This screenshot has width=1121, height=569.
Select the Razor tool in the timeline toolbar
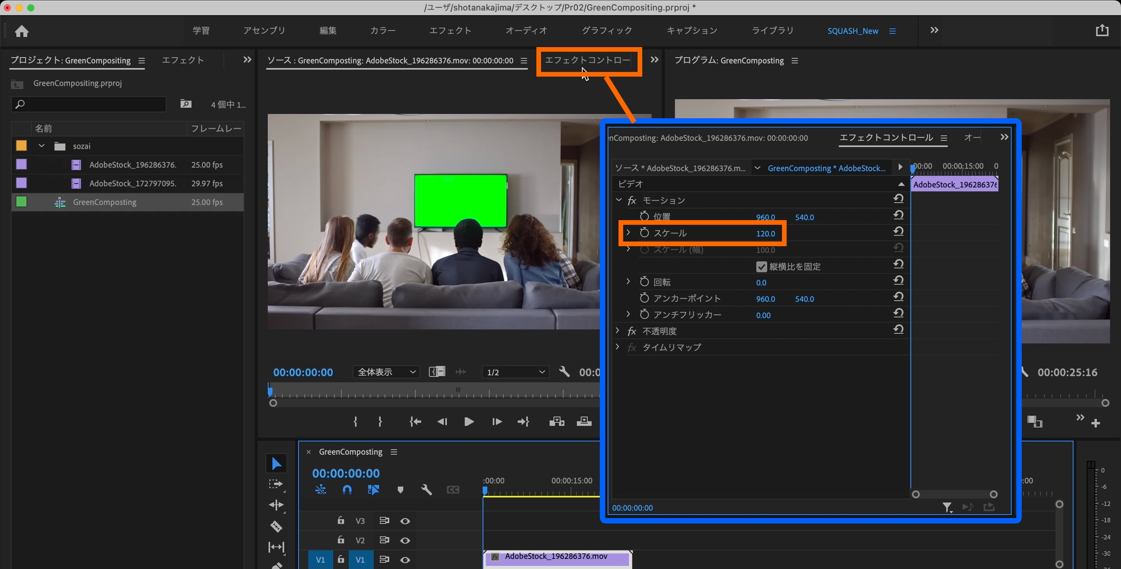[x=276, y=526]
